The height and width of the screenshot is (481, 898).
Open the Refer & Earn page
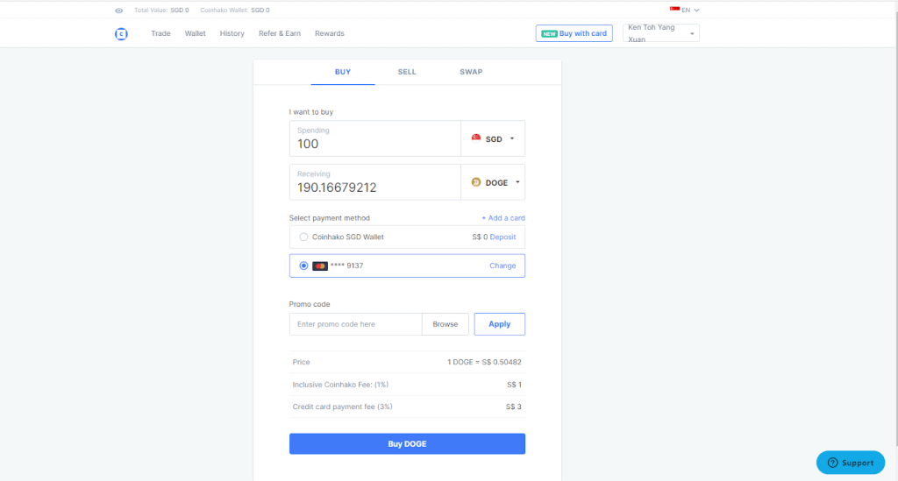[280, 34]
